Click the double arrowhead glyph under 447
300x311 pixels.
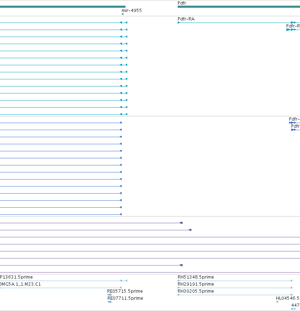pyautogui.click(x=293, y=309)
